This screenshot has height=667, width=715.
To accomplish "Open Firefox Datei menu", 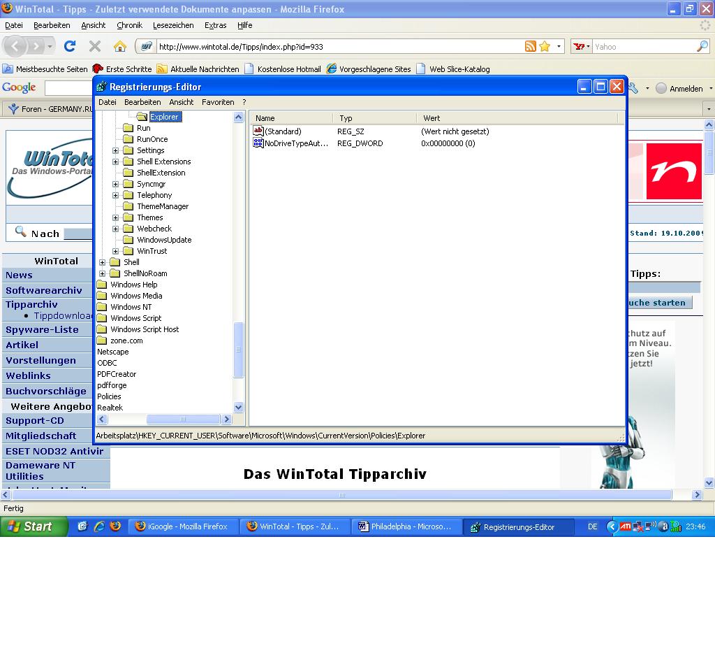I will pos(14,25).
